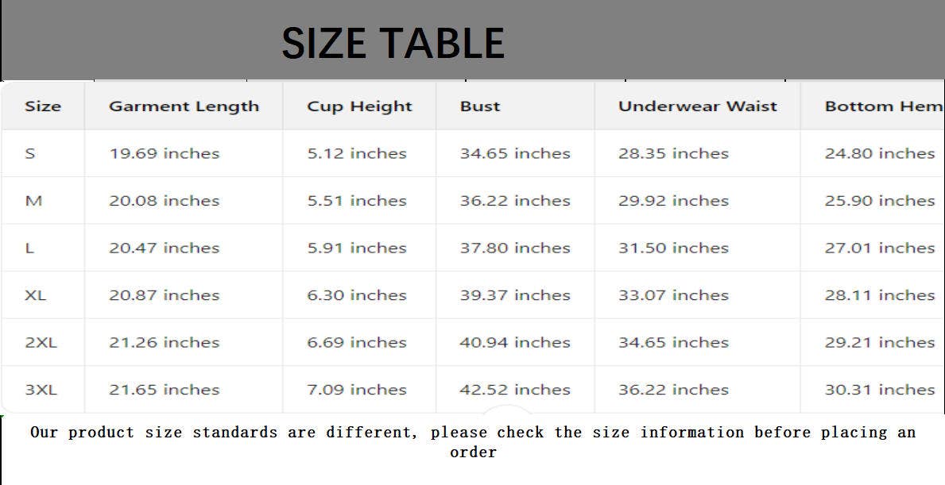Select the L size row label
The width and height of the screenshot is (945, 485).
tap(29, 248)
